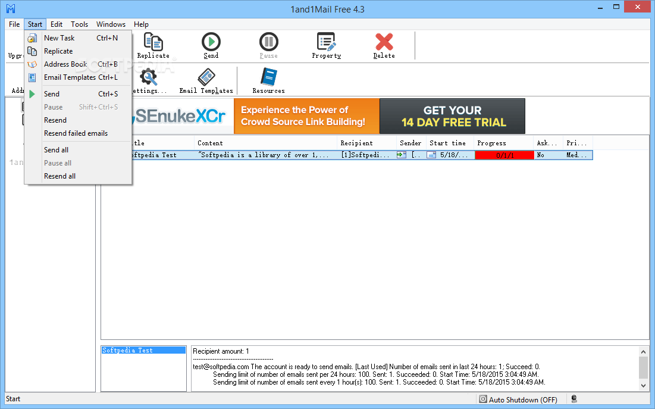Click the start time icon in task row
Screen dimensions: 655x409
pos(431,155)
